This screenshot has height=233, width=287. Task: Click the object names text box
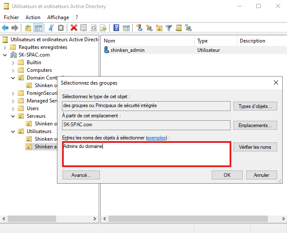click(147, 154)
